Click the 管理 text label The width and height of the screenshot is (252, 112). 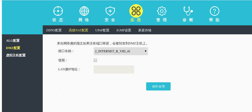(162, 20)
